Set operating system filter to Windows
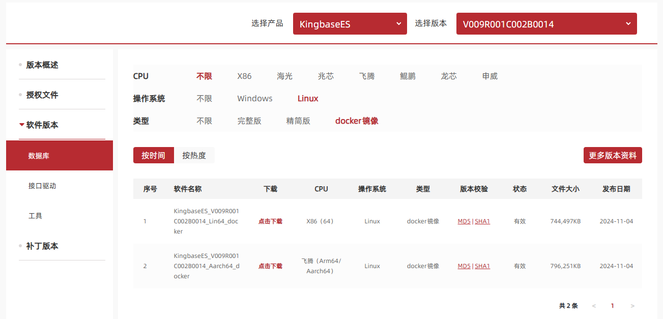The width and height of the screenshot is (663, 319). pos(255,99)
